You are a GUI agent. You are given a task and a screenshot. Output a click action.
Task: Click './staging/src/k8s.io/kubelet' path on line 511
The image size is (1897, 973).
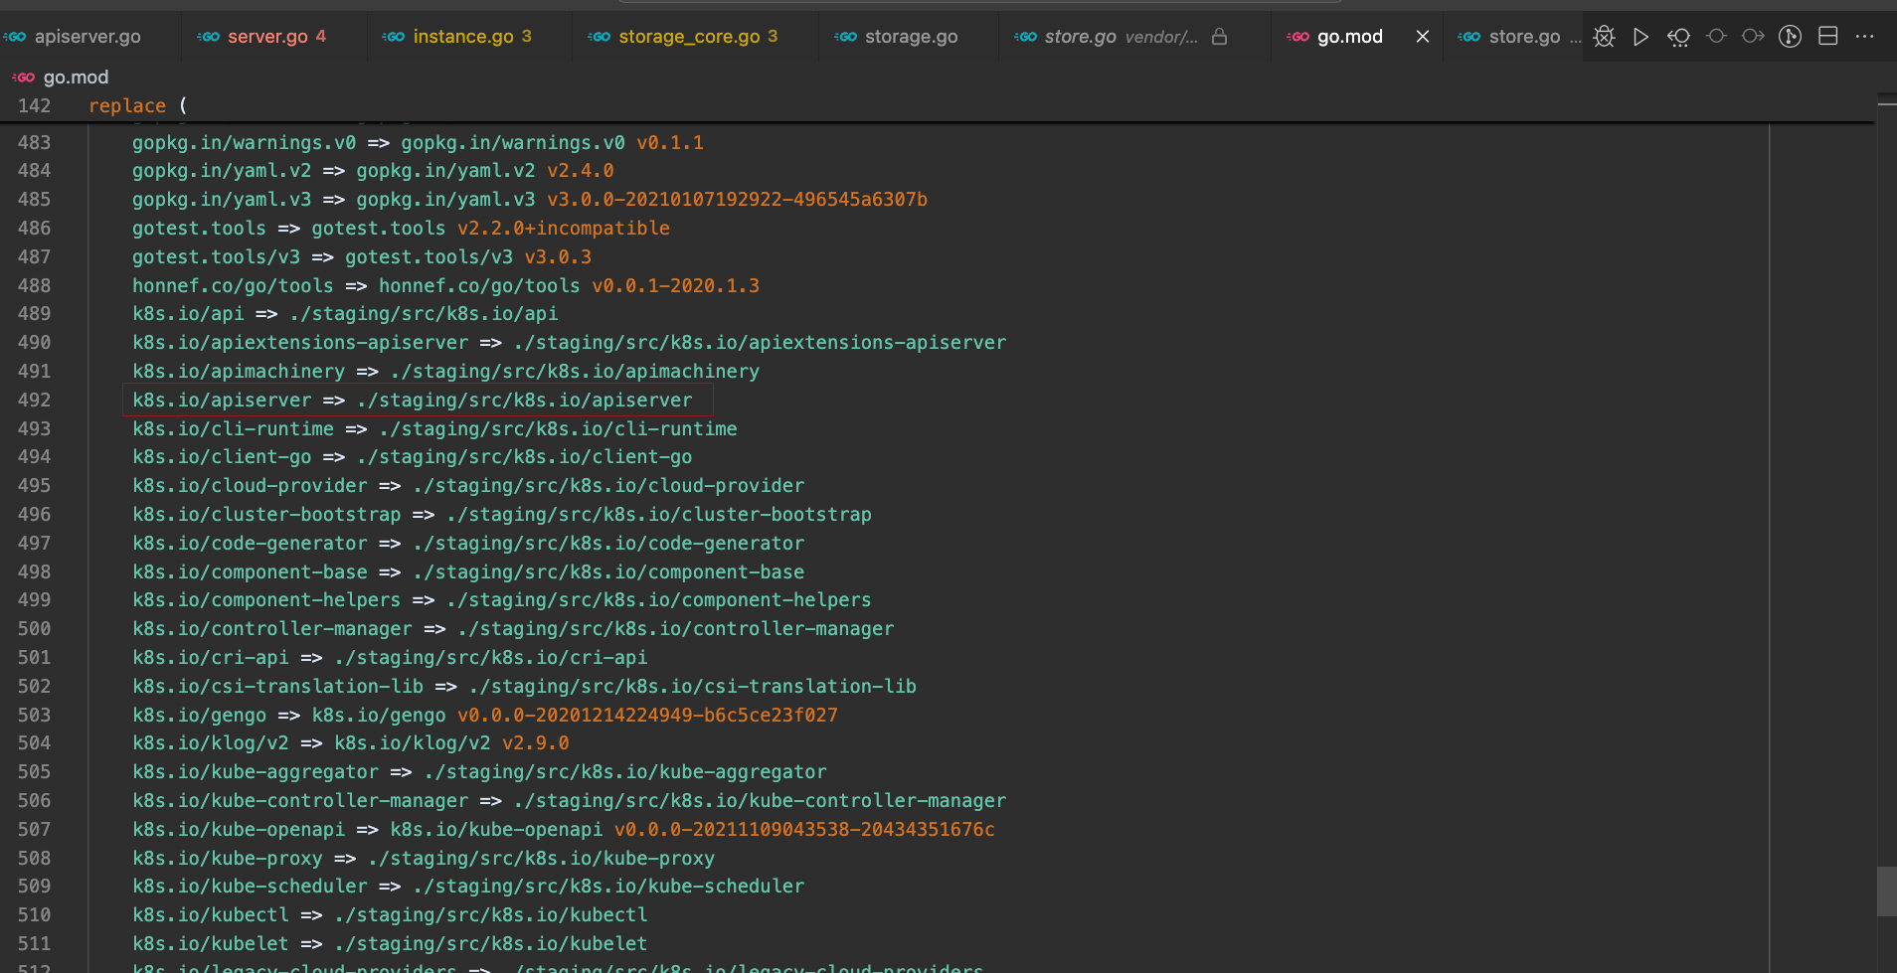click(491, 944)
